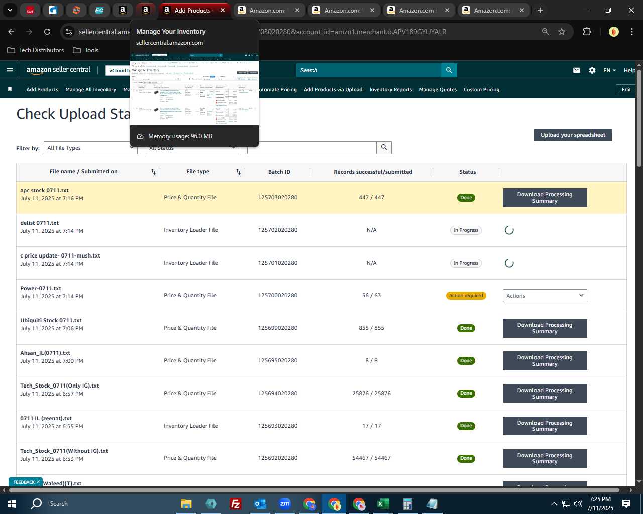Select batch ID 125703020280
Image resolution: width=643 pixels, height=514 pixels.
point(278,198)
